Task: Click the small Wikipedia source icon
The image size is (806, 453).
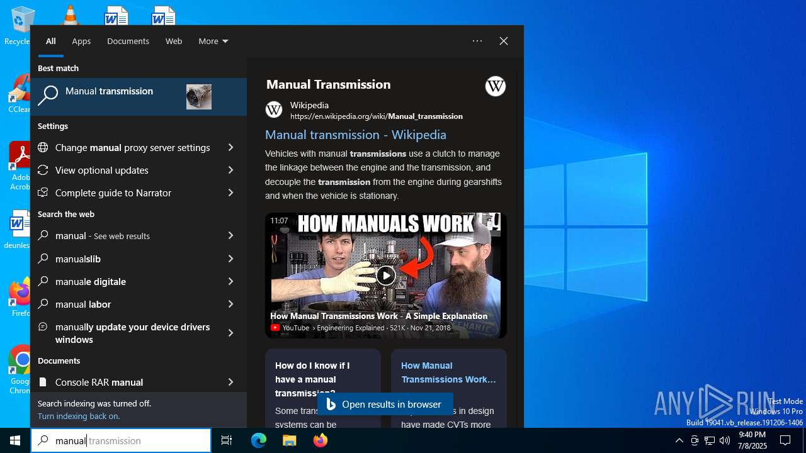Action: pos(274,109)
